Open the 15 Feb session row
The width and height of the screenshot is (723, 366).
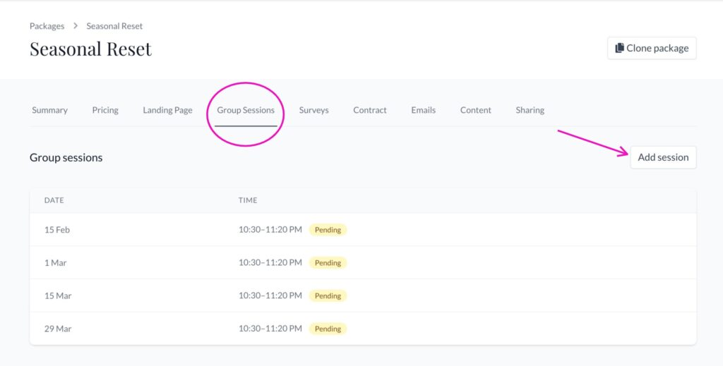click(x=363, y=229)
